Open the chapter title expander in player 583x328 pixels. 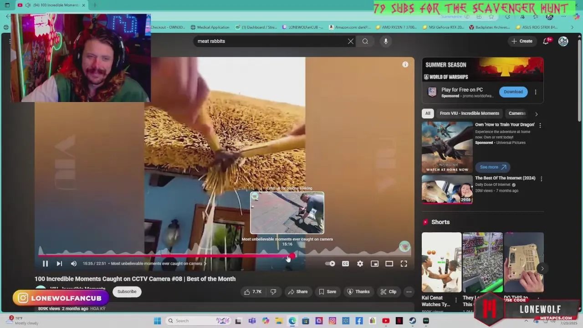point(159,263)
